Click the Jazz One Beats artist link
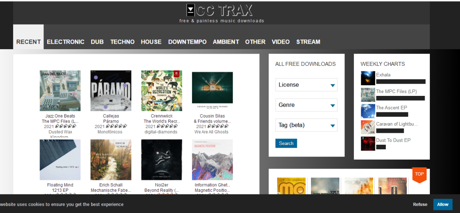The image size is (460, 213). [x=60, y=116]
